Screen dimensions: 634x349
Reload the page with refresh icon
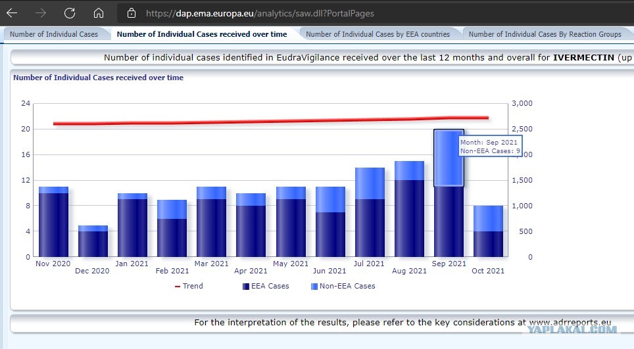[x=70, y=13]
